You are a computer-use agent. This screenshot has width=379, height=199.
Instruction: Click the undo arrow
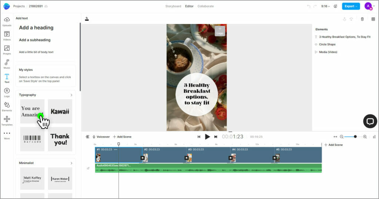click(x=309, y=6)
